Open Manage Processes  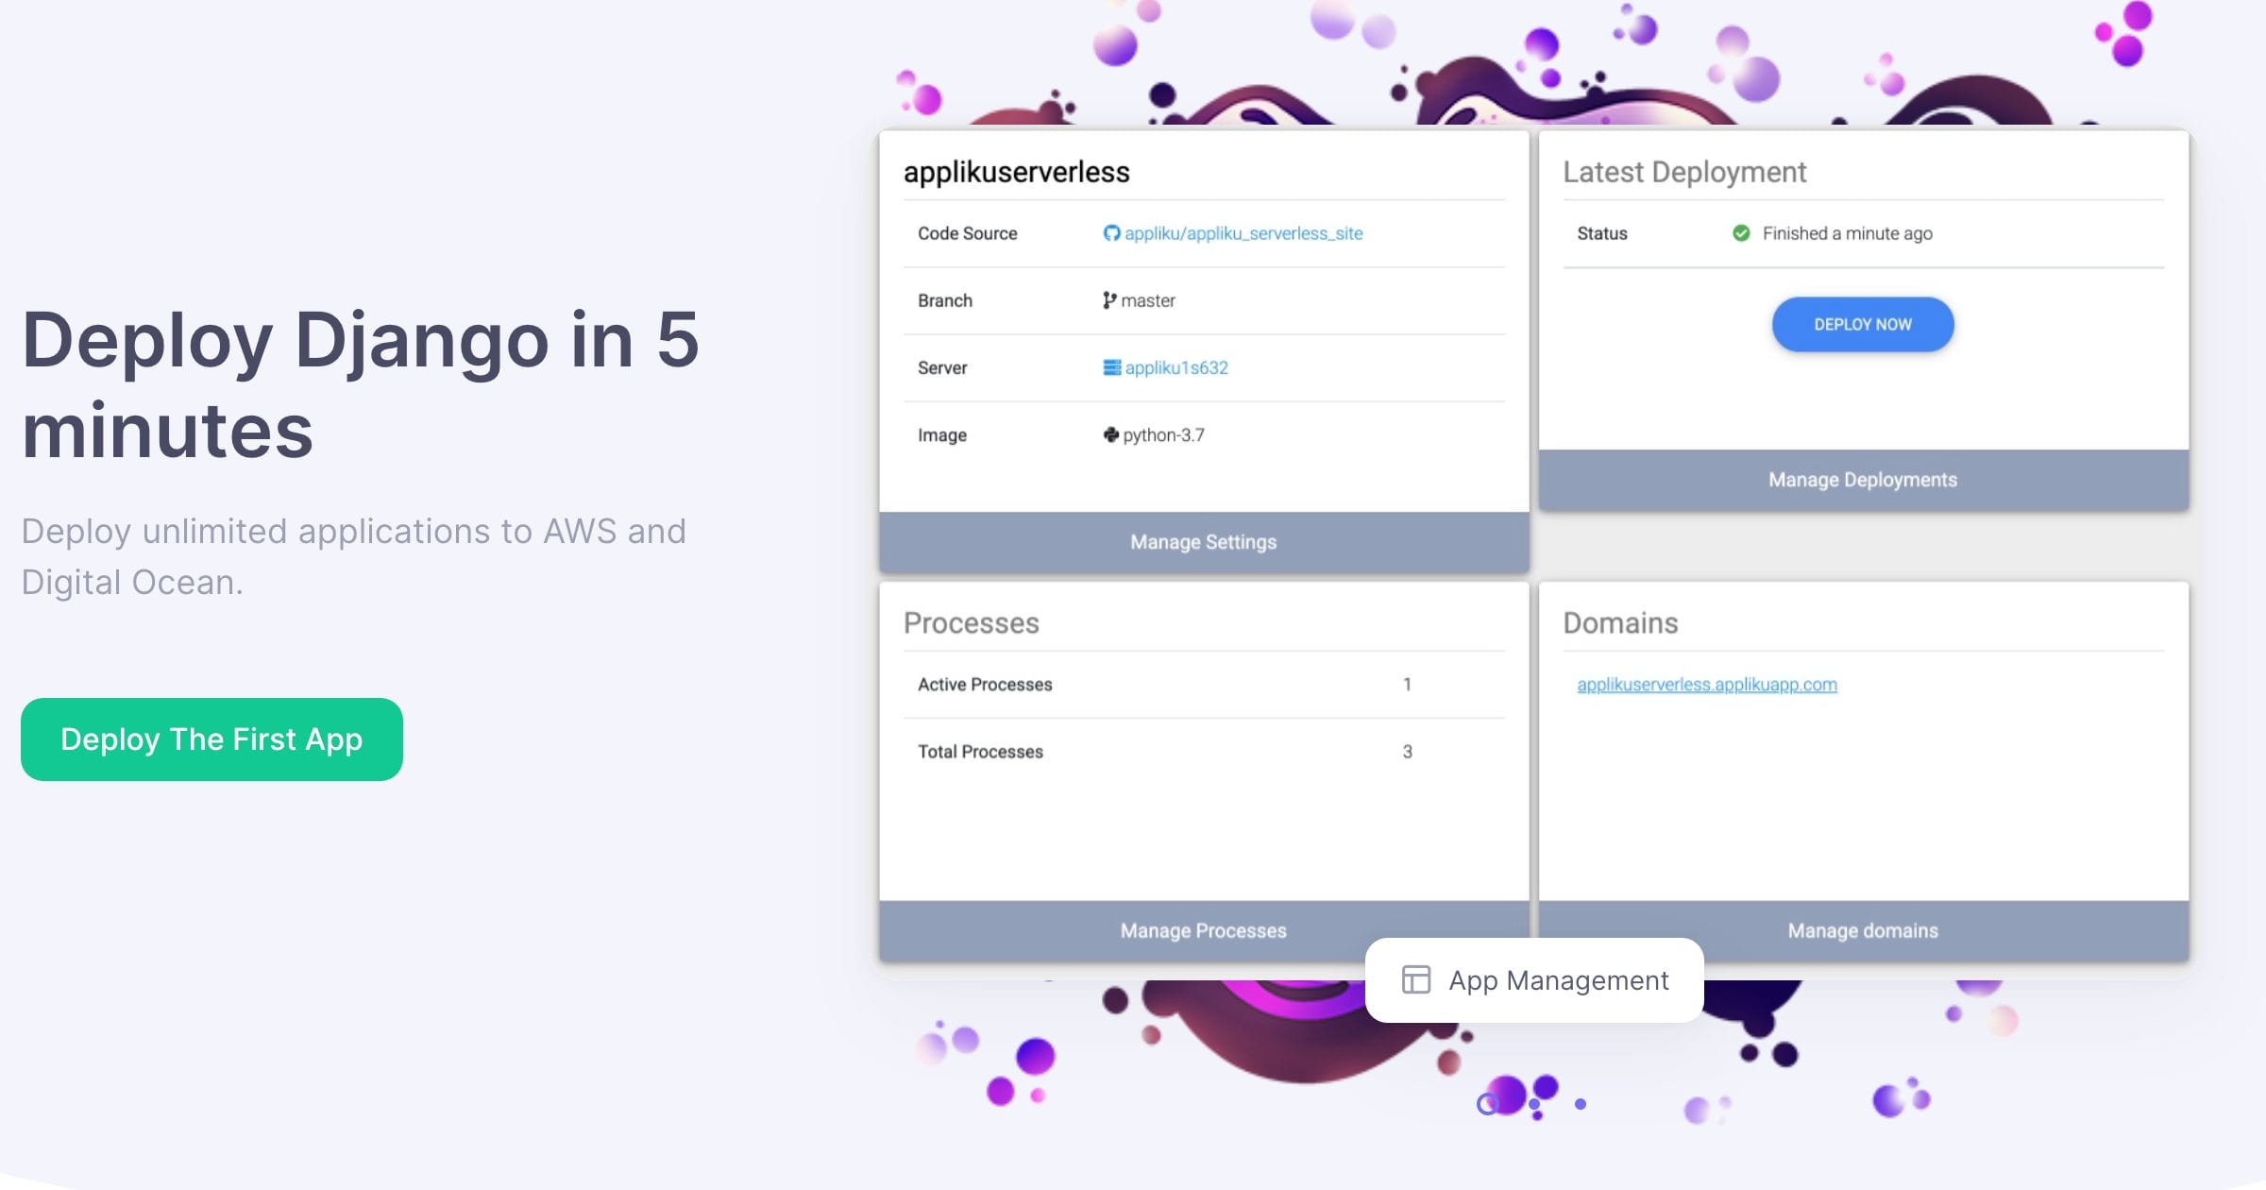point(1202,930)
